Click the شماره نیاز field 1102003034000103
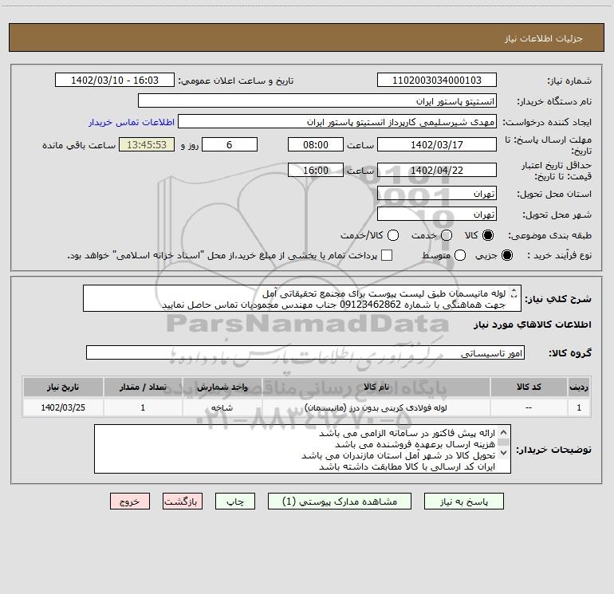 (437, 80)
